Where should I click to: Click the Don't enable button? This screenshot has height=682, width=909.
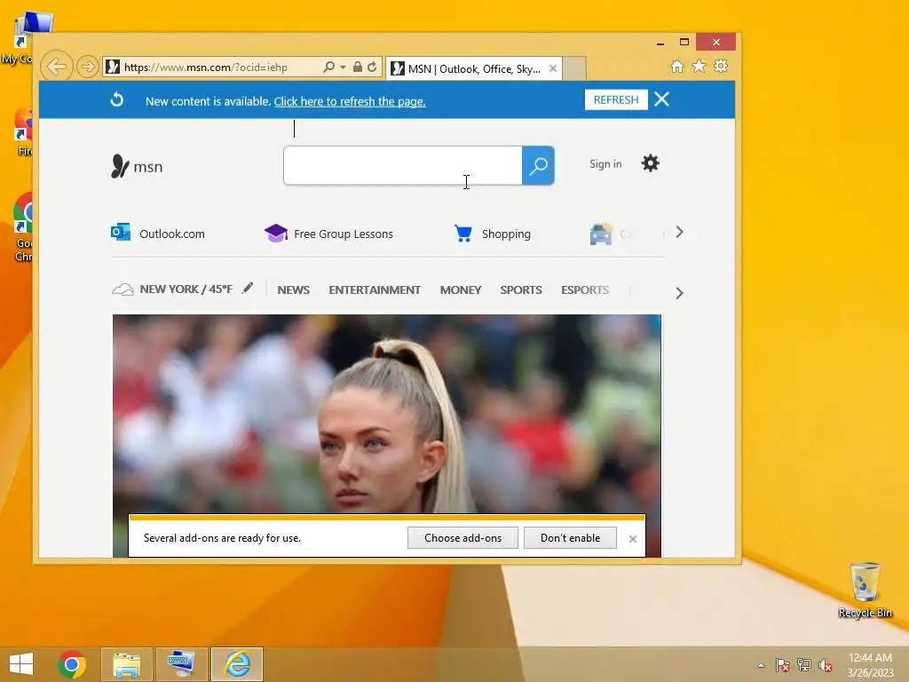coord(570,537)
